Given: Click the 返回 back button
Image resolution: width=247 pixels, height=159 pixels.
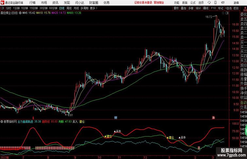Looking at the screenshot, I should click(236, 8).
